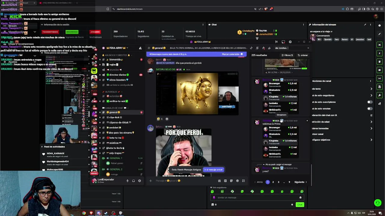
Task: Open Acciones de canal three-dot menu
Action: [371, 81]
